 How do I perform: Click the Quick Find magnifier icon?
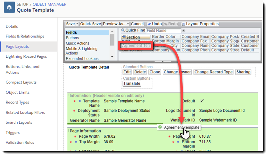123,30
